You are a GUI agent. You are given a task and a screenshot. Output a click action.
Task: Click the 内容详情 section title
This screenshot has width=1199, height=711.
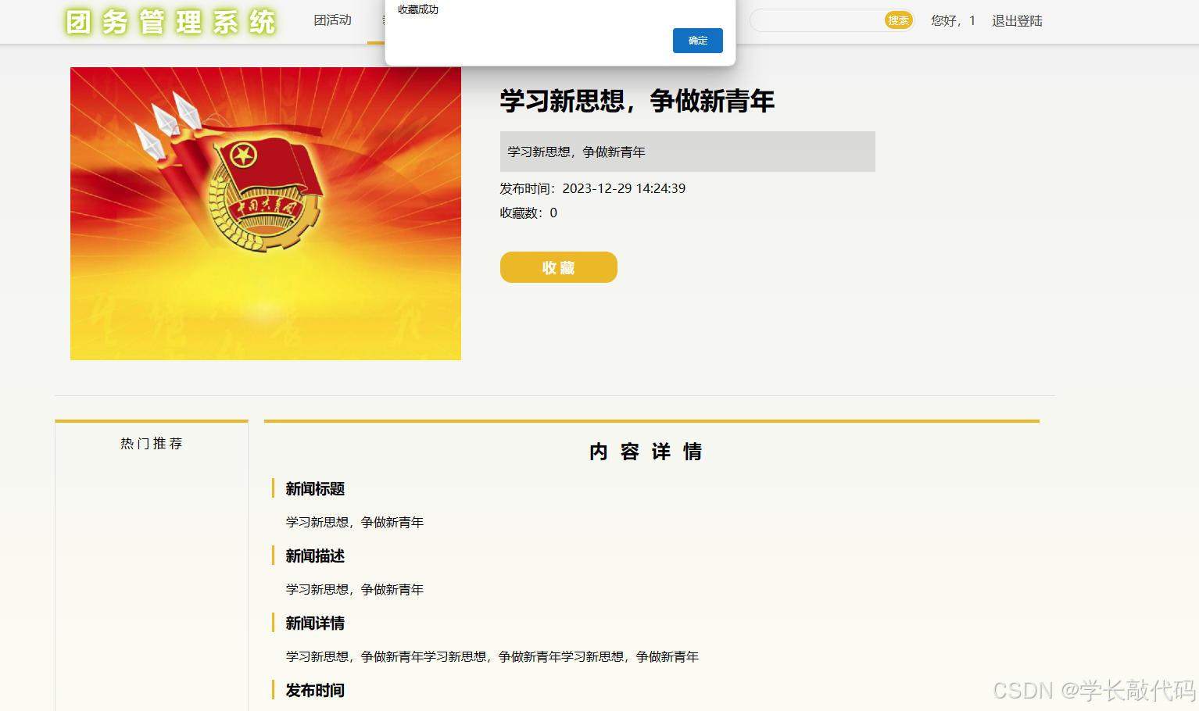(x=646, y=452)
